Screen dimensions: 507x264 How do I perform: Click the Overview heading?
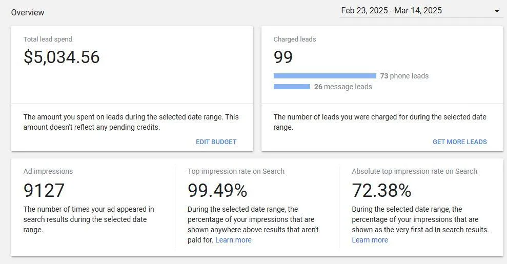28,13
